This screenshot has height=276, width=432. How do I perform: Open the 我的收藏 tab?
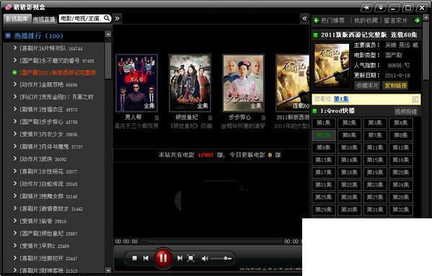pos(366,20)
